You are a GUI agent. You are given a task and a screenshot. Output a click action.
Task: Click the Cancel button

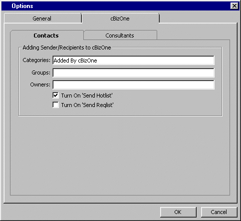[x=219, y=212]
